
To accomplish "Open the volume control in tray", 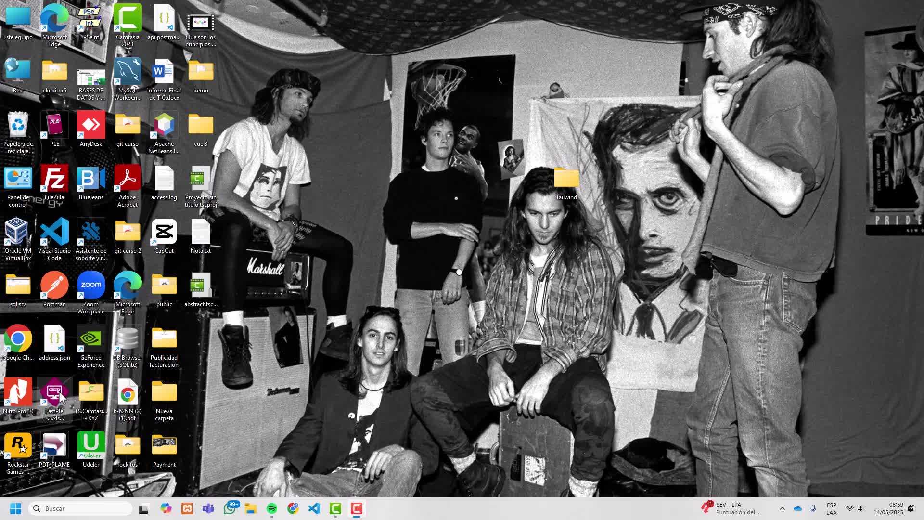I will [x=860, y=508].
